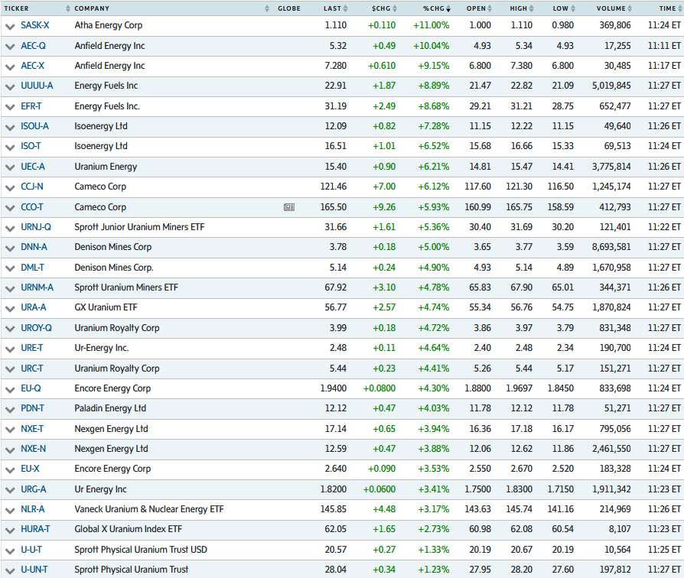
Task: Expand the UUUU-A row chevron
Action: point(10,86)
